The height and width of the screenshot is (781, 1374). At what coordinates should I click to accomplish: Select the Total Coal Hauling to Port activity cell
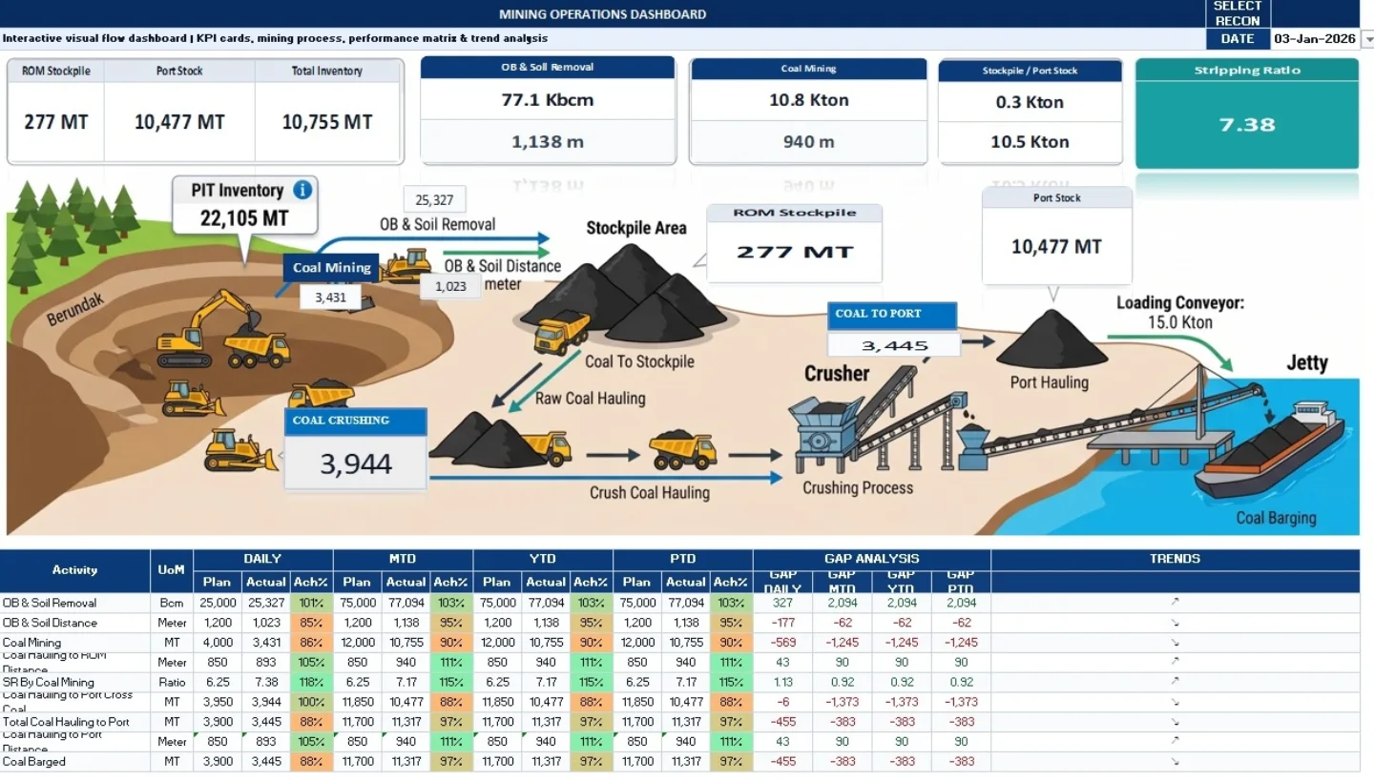click(75, 722)
